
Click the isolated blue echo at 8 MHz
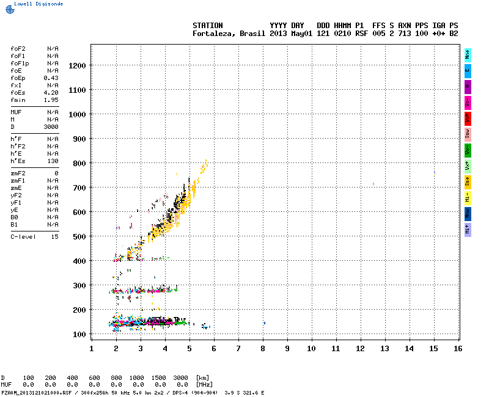tap(265, 323)
